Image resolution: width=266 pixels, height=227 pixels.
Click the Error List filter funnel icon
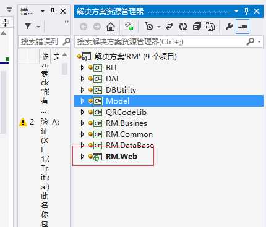pos(28,27)
